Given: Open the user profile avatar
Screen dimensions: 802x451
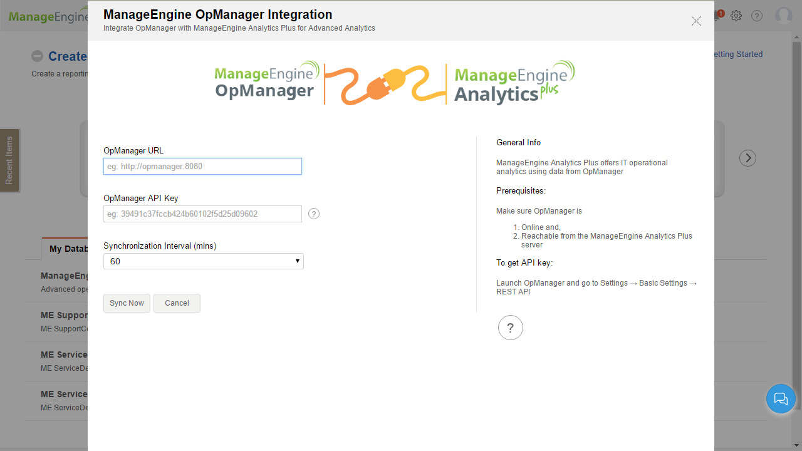Looking at the screenshot, I should point(783,16).
